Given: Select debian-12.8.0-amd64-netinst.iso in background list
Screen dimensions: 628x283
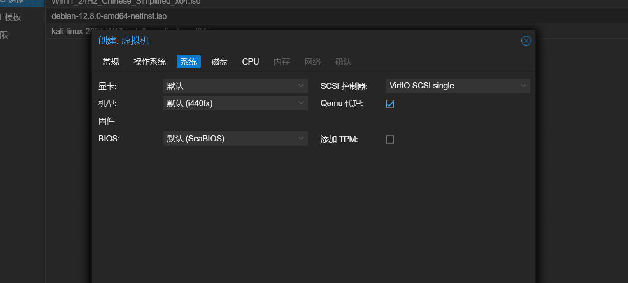Looking at the screenshot, I should pyautogui.click(x=337, y=16).
